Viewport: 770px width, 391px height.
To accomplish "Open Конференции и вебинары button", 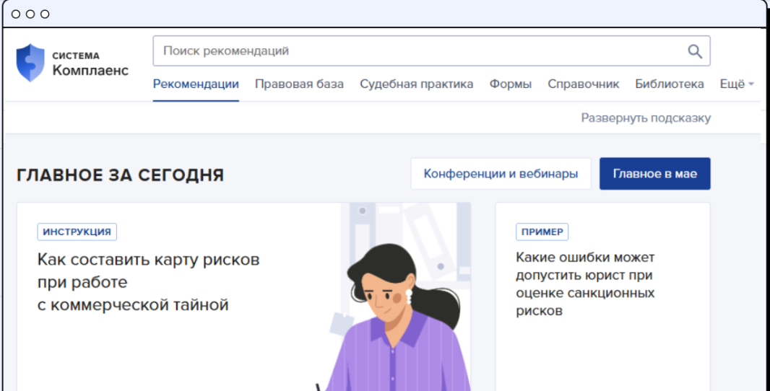I will (501, 174).
